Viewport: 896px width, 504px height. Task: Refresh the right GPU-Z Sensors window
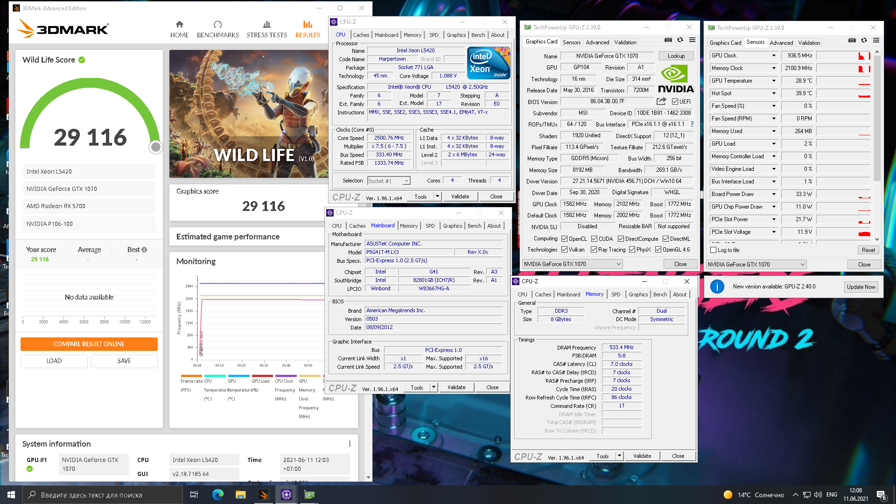point(864,41)
